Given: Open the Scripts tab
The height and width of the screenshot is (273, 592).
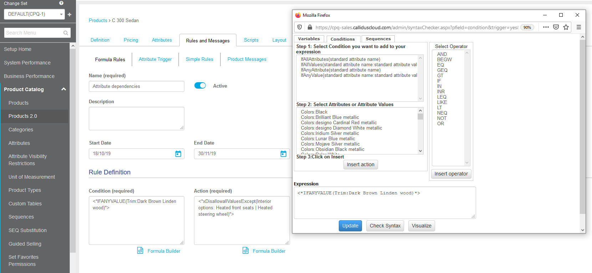Looking at the screenshot, I should [251, 40].
